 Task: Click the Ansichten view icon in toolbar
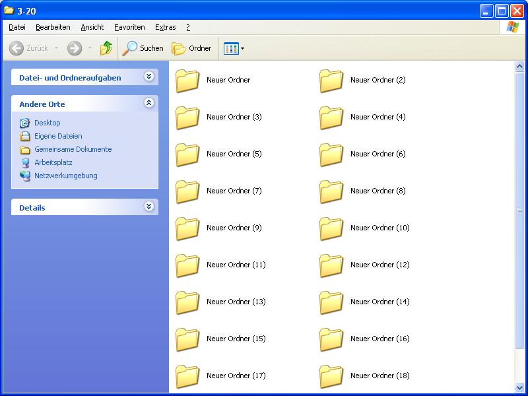pyautogui.click(x=231, y=48)
